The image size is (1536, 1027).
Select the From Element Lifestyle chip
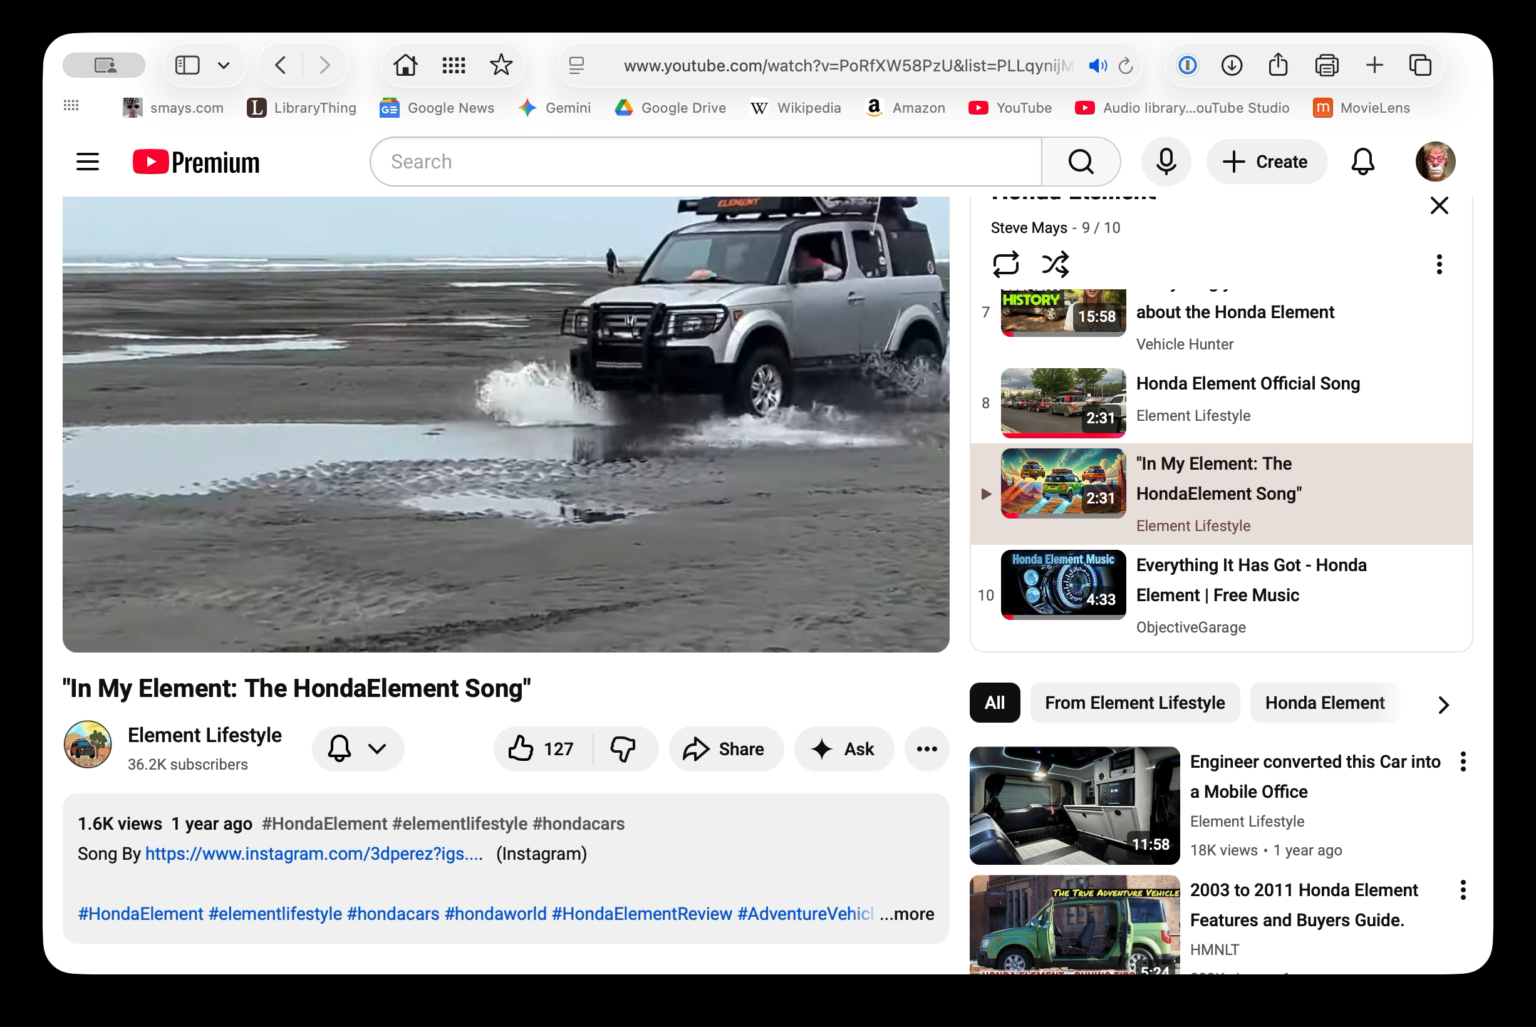click(x=1134, y=703)
